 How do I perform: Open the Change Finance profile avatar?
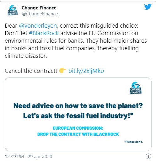point(13,11)
